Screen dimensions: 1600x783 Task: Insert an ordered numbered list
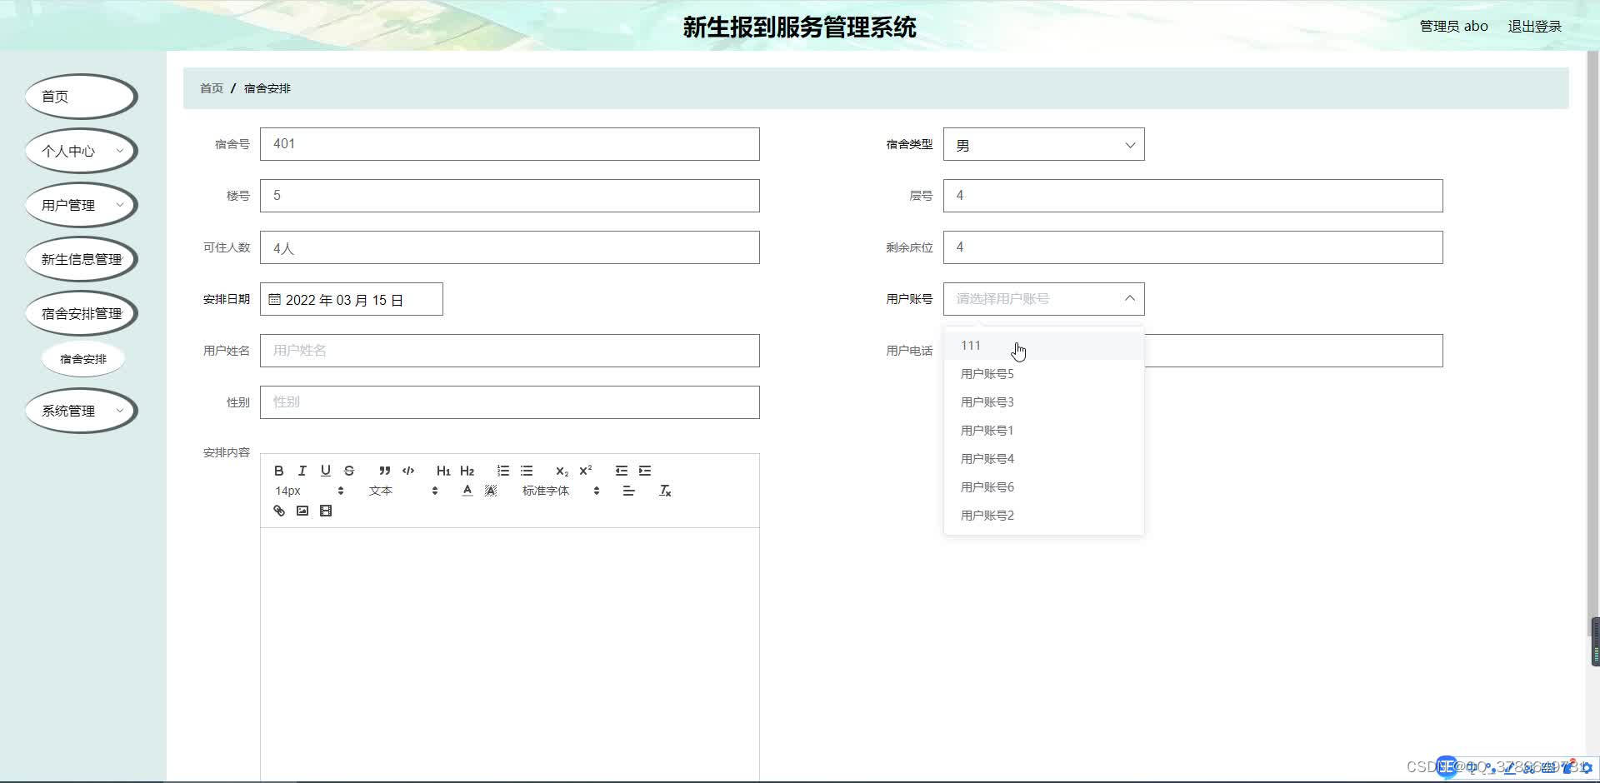click(502, 471)
